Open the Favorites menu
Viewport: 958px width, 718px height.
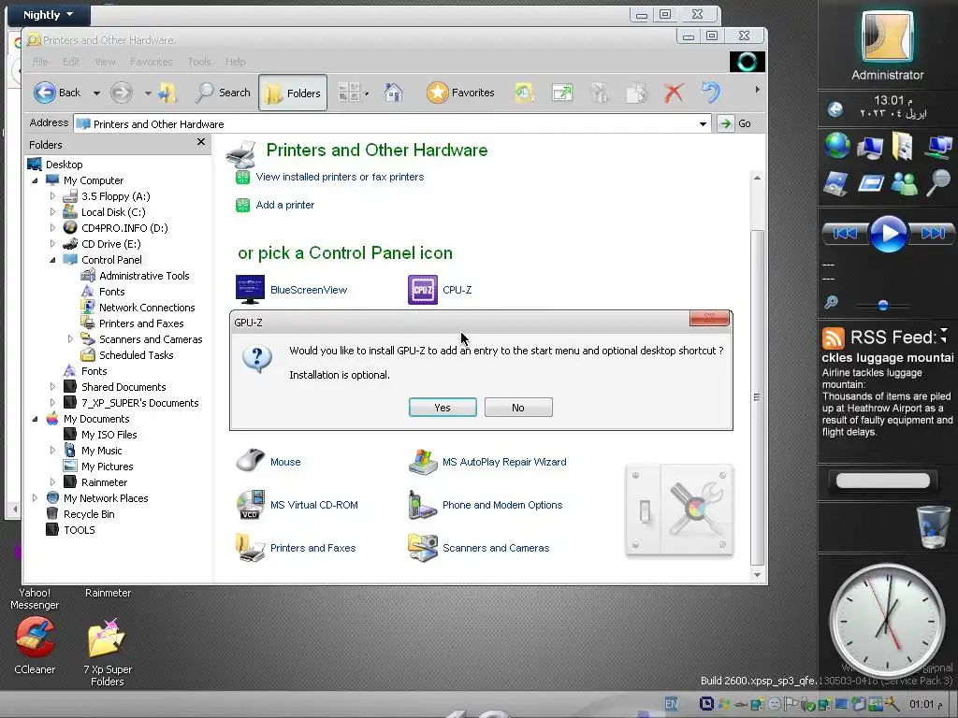coord(151,62)
